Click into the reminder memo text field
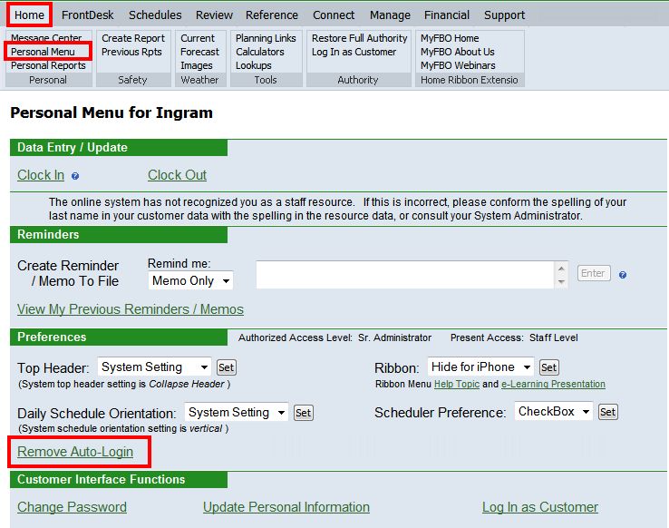669x528 pixels. pos(403,275)
